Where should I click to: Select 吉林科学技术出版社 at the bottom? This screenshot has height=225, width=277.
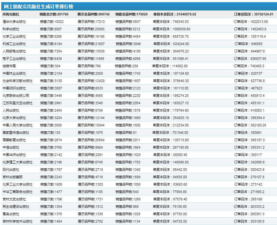tap(18, 221)
